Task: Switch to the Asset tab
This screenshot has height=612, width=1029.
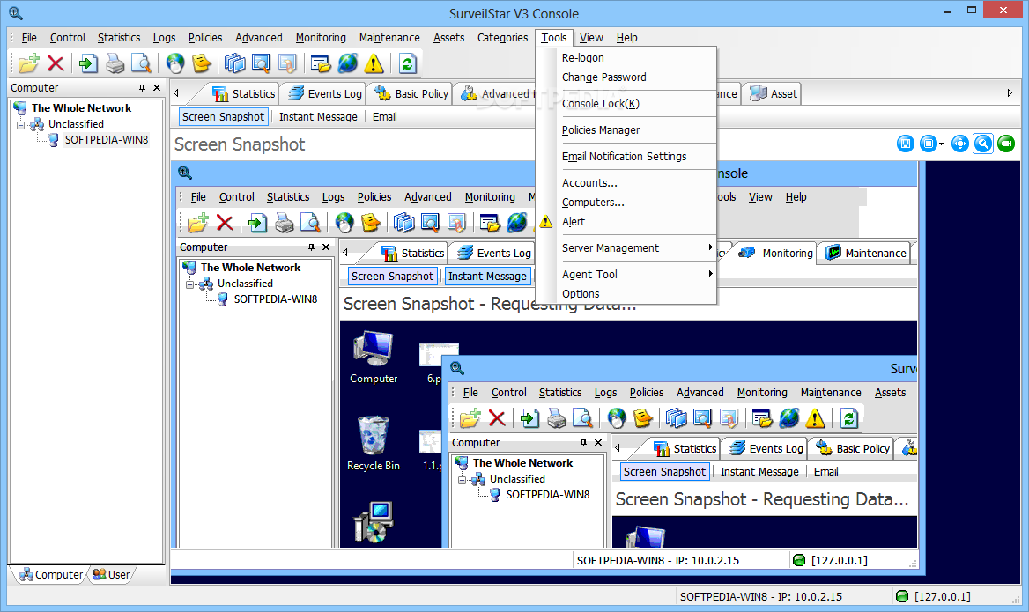Action: (773, 94)
